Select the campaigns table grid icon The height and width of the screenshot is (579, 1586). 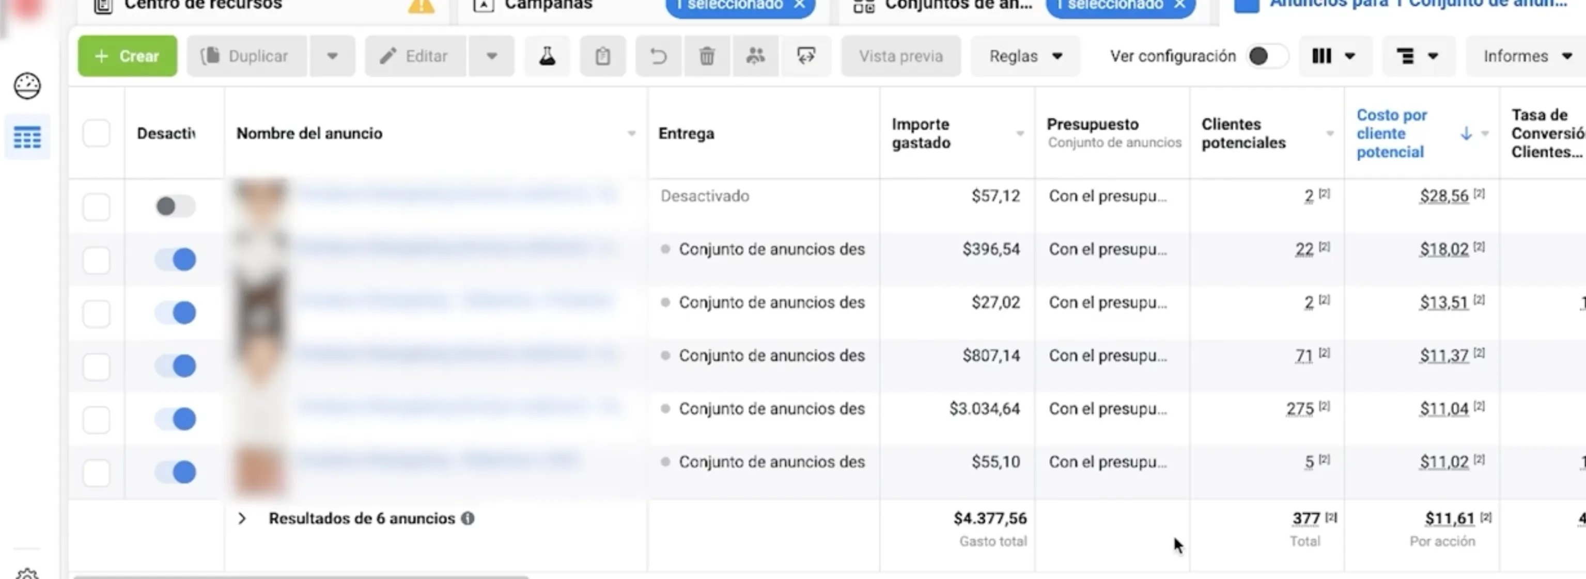click(27, 137)
